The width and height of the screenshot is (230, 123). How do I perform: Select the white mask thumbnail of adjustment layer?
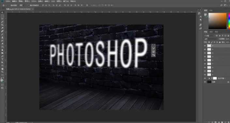point(215,78)
